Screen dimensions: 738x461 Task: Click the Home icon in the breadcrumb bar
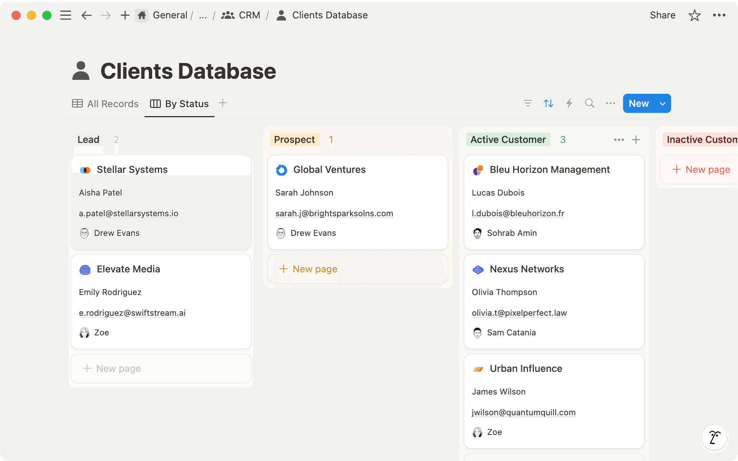[x=141, y=15]
